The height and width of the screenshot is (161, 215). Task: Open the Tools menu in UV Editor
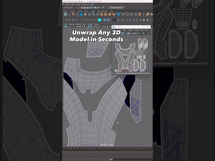pos(142,30)
